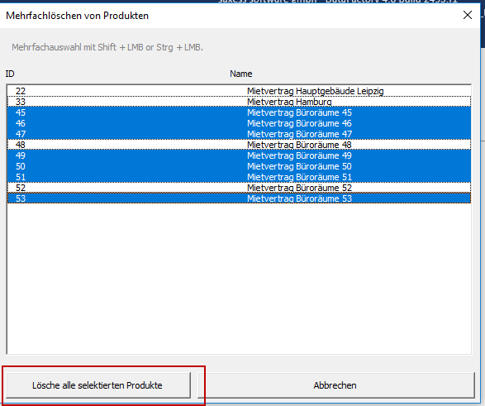Select row Mietvertrag Hamburg
Image resolution: width=485 pixels, height=406 pixels.
click(239, 102)
